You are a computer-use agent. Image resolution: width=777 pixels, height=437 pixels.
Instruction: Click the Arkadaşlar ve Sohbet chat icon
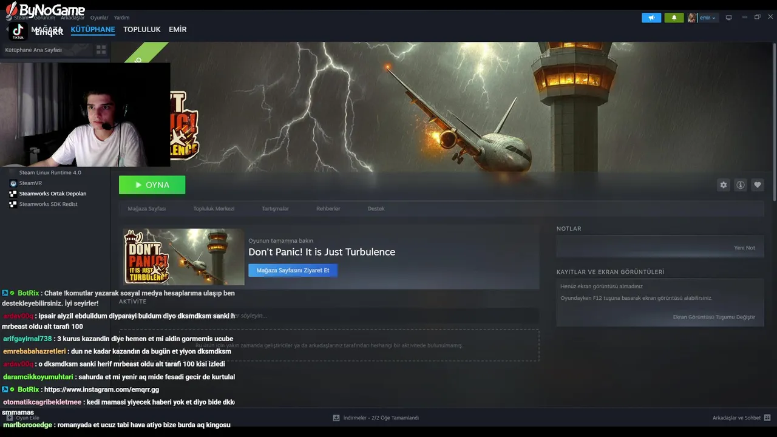767,418
